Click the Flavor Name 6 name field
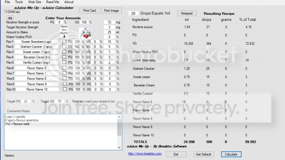 pos(37,68)
